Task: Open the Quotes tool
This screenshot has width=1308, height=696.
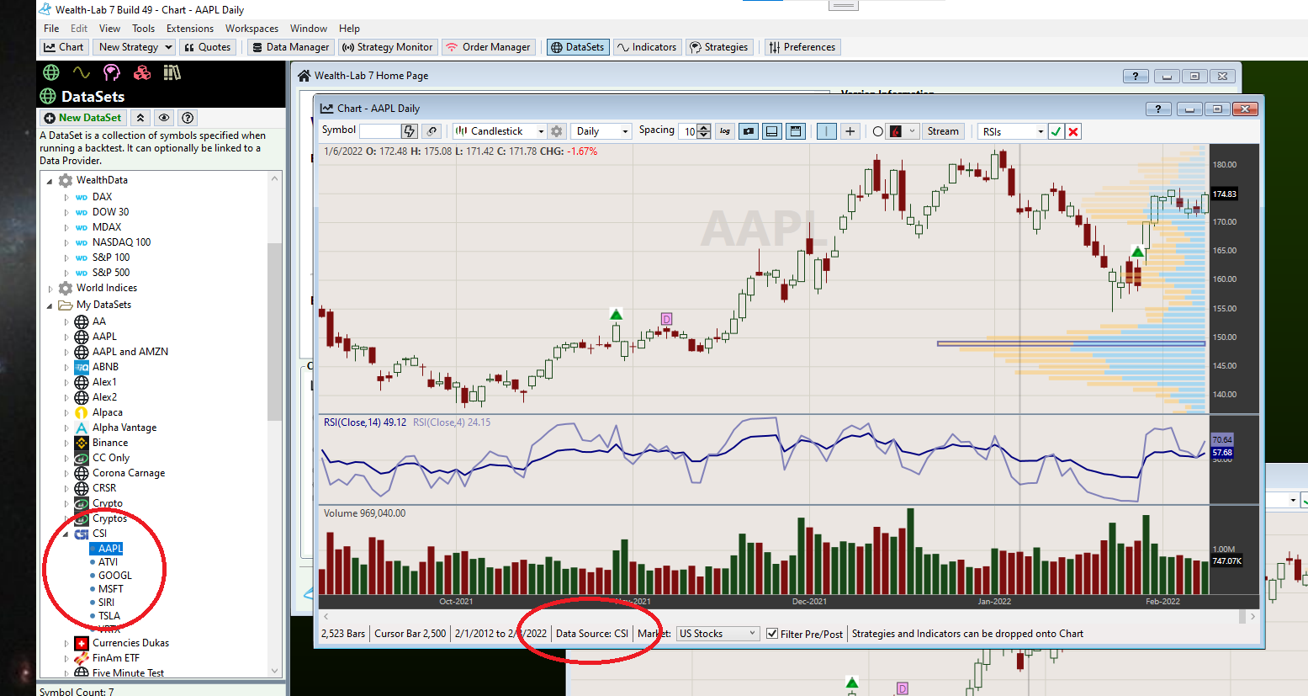Action: coord(207,47)
